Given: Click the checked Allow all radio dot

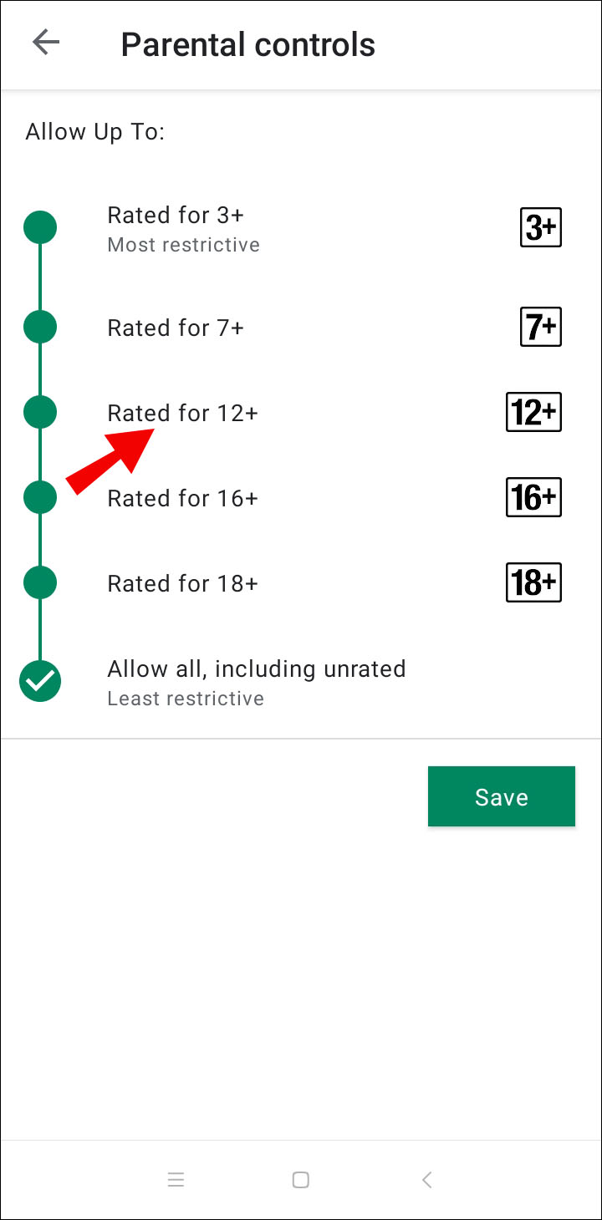Looking at the screenshot, I should [x=40, y=681].
